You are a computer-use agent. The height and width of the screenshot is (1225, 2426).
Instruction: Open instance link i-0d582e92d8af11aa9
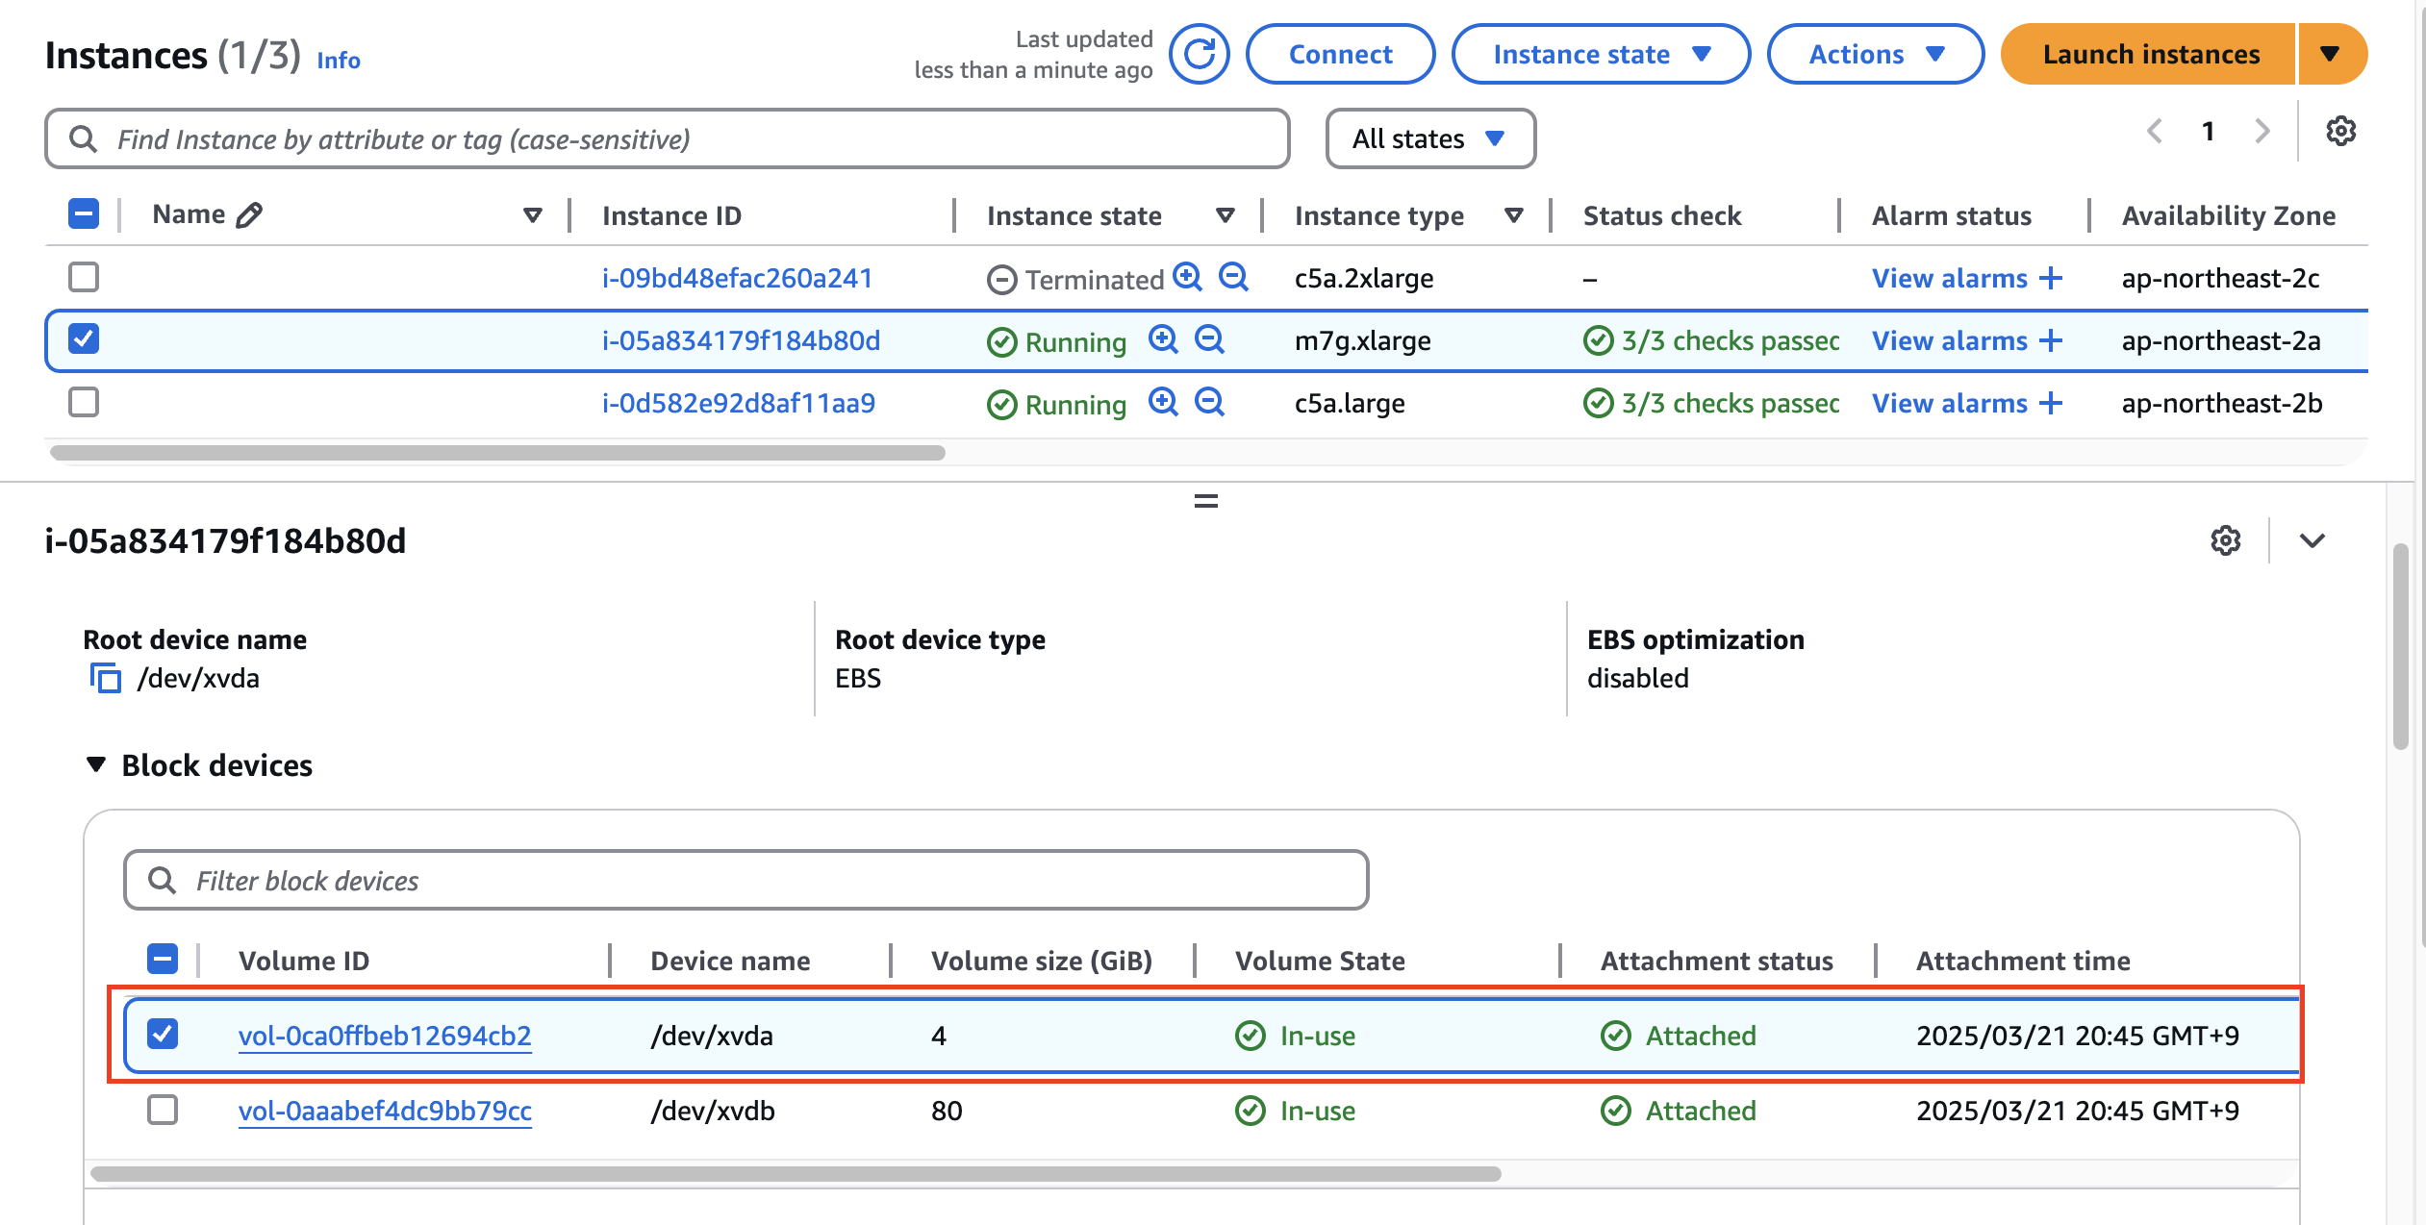coord(738,403)
